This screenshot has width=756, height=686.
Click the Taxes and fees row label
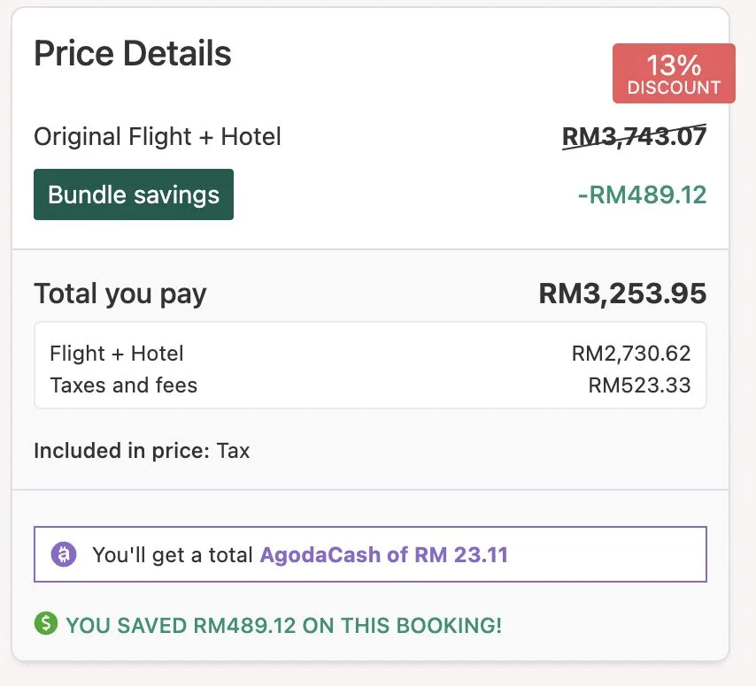point(124,385)
